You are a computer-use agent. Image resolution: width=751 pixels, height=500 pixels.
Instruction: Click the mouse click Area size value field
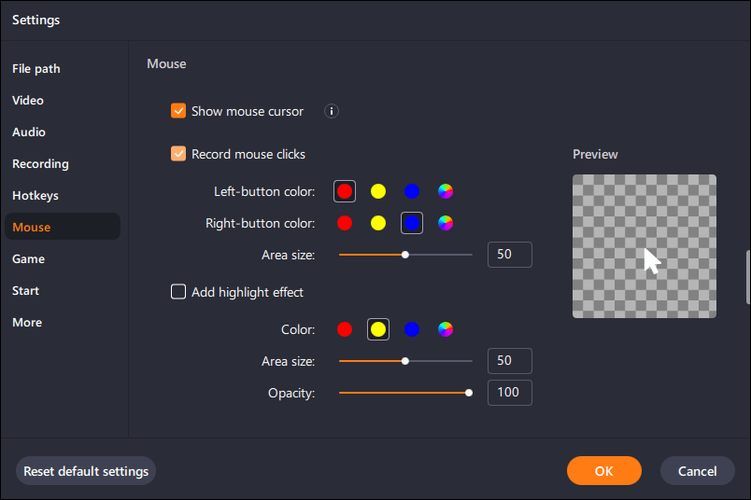click(x=510, y=255)
